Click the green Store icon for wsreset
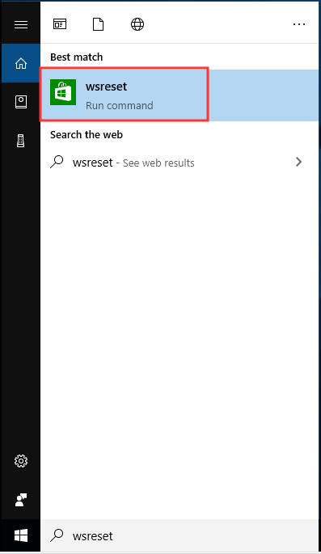This screenshot has height=554, width=321. (x=63, y=92)
